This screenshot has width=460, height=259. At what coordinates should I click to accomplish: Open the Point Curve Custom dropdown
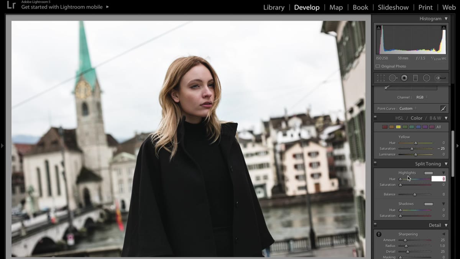point(408,108)
